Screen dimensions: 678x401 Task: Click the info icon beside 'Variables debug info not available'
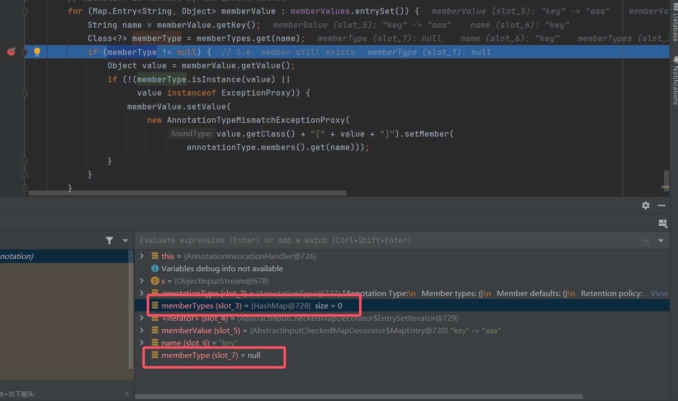155,268
